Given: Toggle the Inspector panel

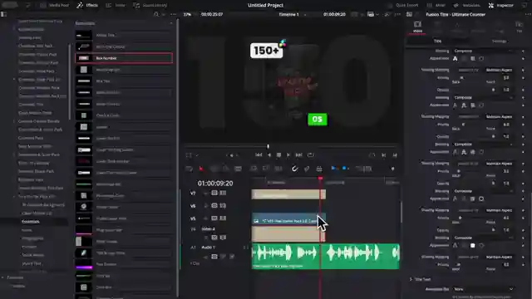Looking at the screenshot, I should click(x=501, y=5).
